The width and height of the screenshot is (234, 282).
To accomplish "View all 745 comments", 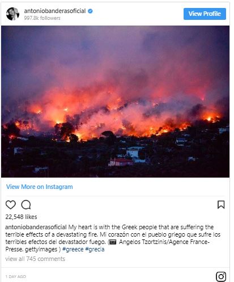I will pos(35,259).
